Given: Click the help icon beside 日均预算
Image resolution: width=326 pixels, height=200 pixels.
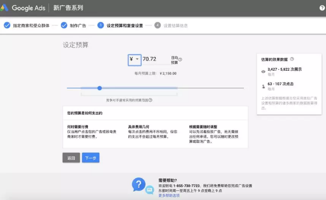Looking at the screenshot, I should tap(181, 59).
